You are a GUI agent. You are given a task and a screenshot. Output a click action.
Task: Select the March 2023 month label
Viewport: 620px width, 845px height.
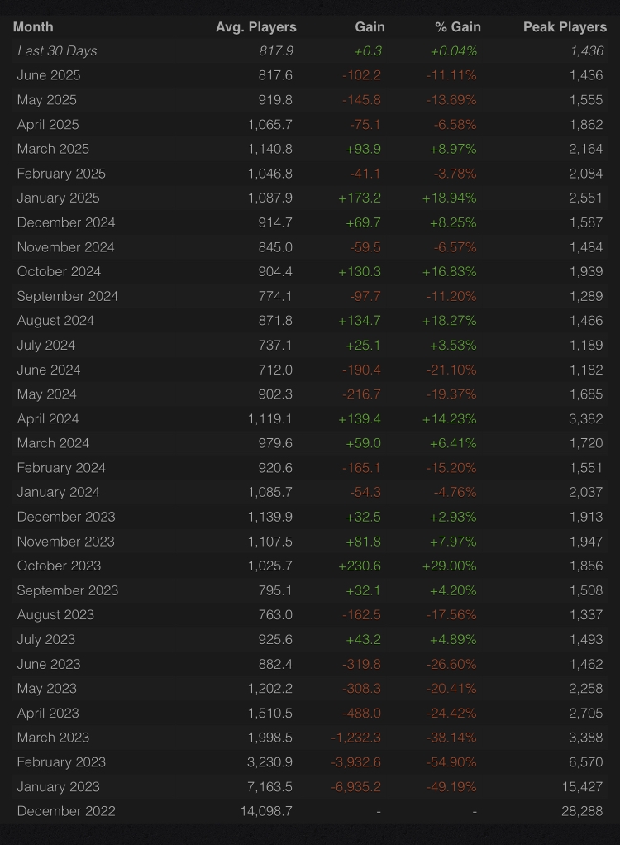coord(53,738)
